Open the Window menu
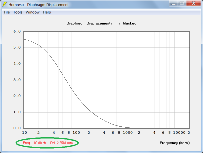 [x=32, y=12]
